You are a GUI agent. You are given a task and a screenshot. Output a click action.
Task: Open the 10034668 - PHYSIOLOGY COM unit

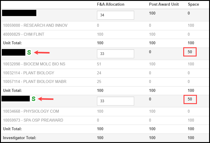(31, 111)
